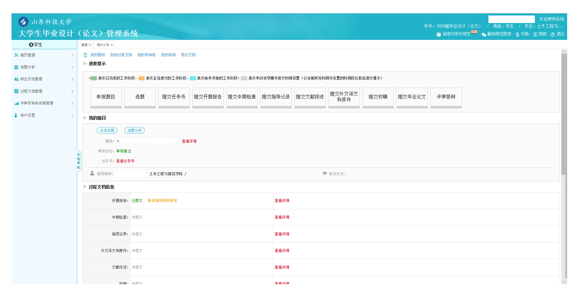
Task: Click the WeChat icon beside 解除绑定微信
Action: [484, 35]
